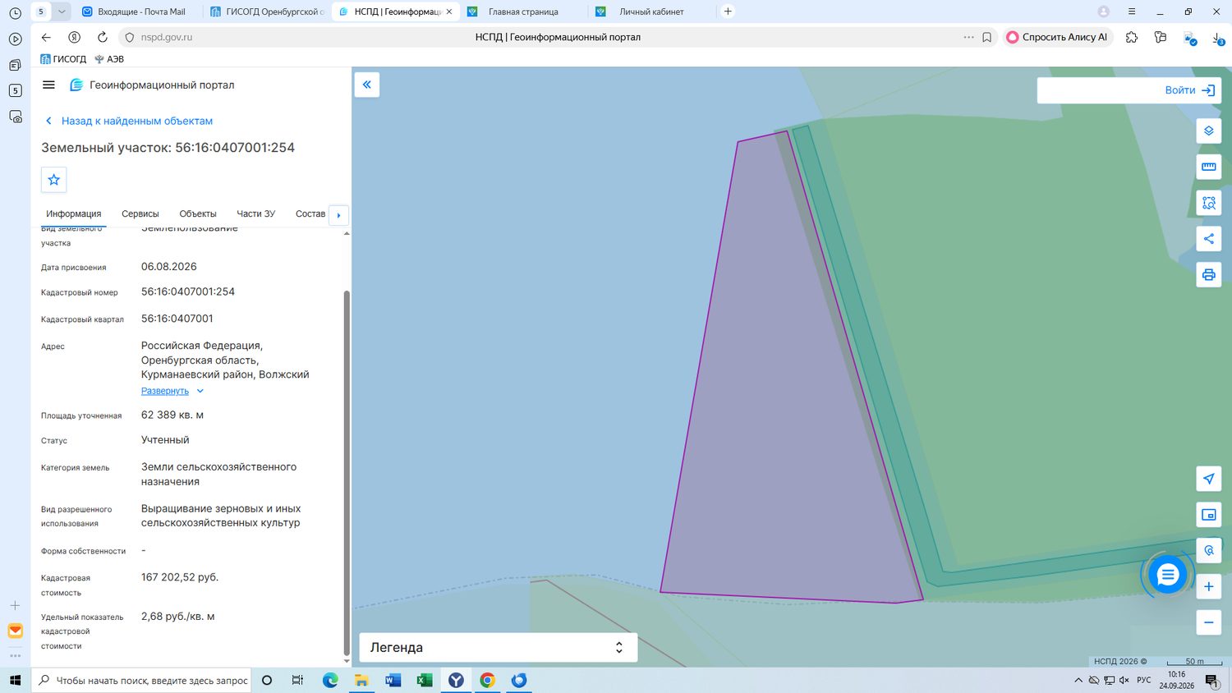This screenshot has width=1232, height=693.
Task: Ask Alice AI in the browser toolbar
Action: (1058, 37)
